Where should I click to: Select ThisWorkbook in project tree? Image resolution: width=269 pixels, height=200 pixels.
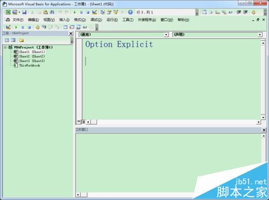pyautogui.click(x=27, y=66)
